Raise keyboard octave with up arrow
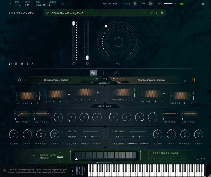 point(72,167)
